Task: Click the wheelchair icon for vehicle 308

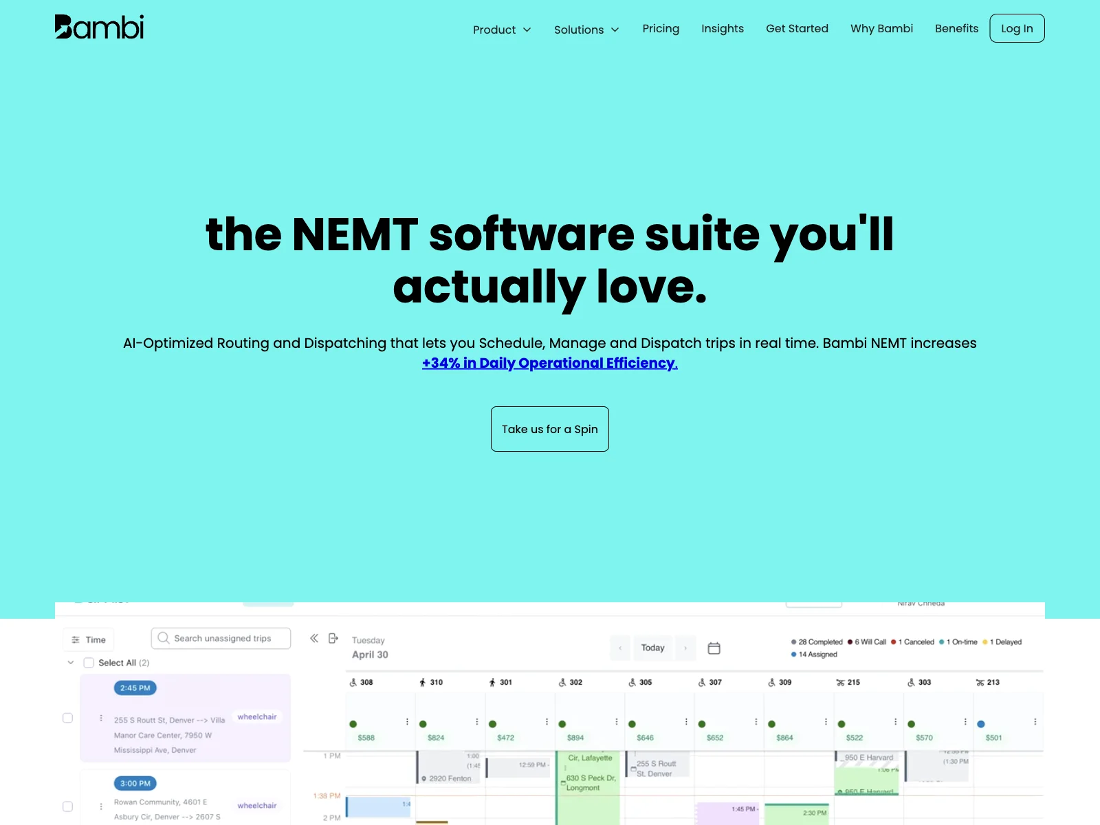Action: tap(353, 682)
